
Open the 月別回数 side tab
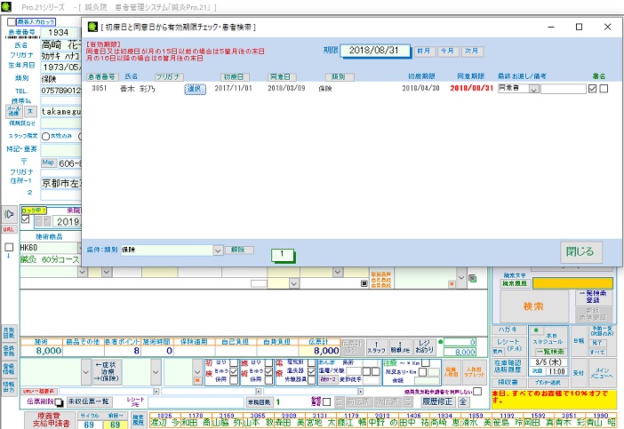tap(8, 333)
